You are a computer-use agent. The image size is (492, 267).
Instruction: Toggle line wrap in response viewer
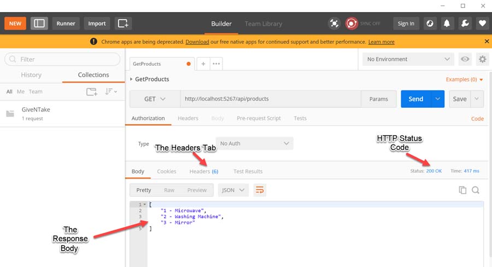click(260, 190)
